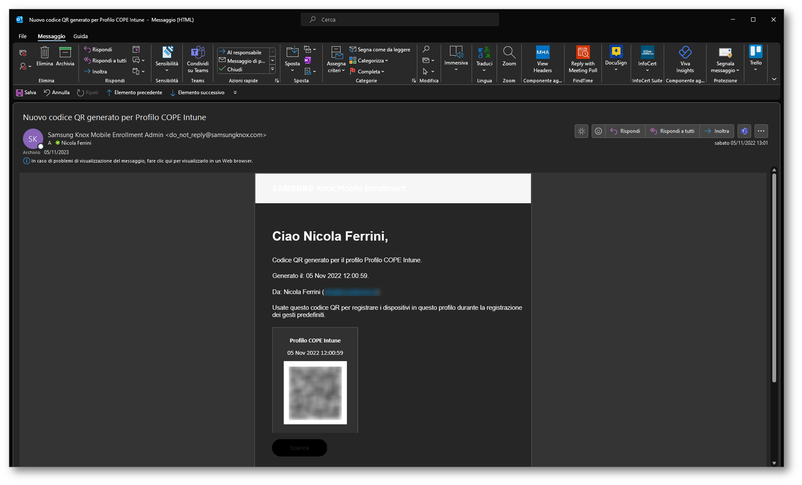Open the Traduci translate menu
The image size is (802, 485).
pyautogui.click(x=484, y=59)
